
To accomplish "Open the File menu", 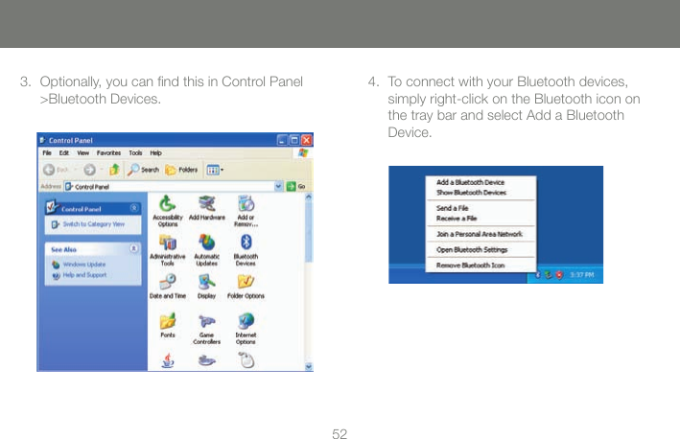I will coord(47,153).
